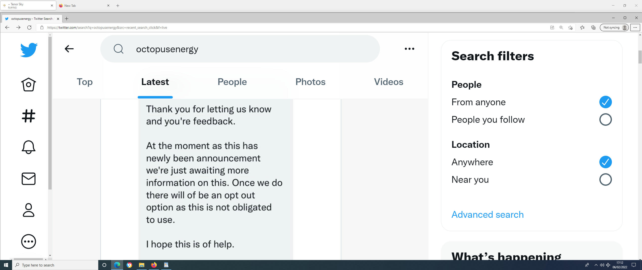Viewport: 642px width, 270px height.
Task: Open the Explore hashtag icon
Action: pos(29,116)
